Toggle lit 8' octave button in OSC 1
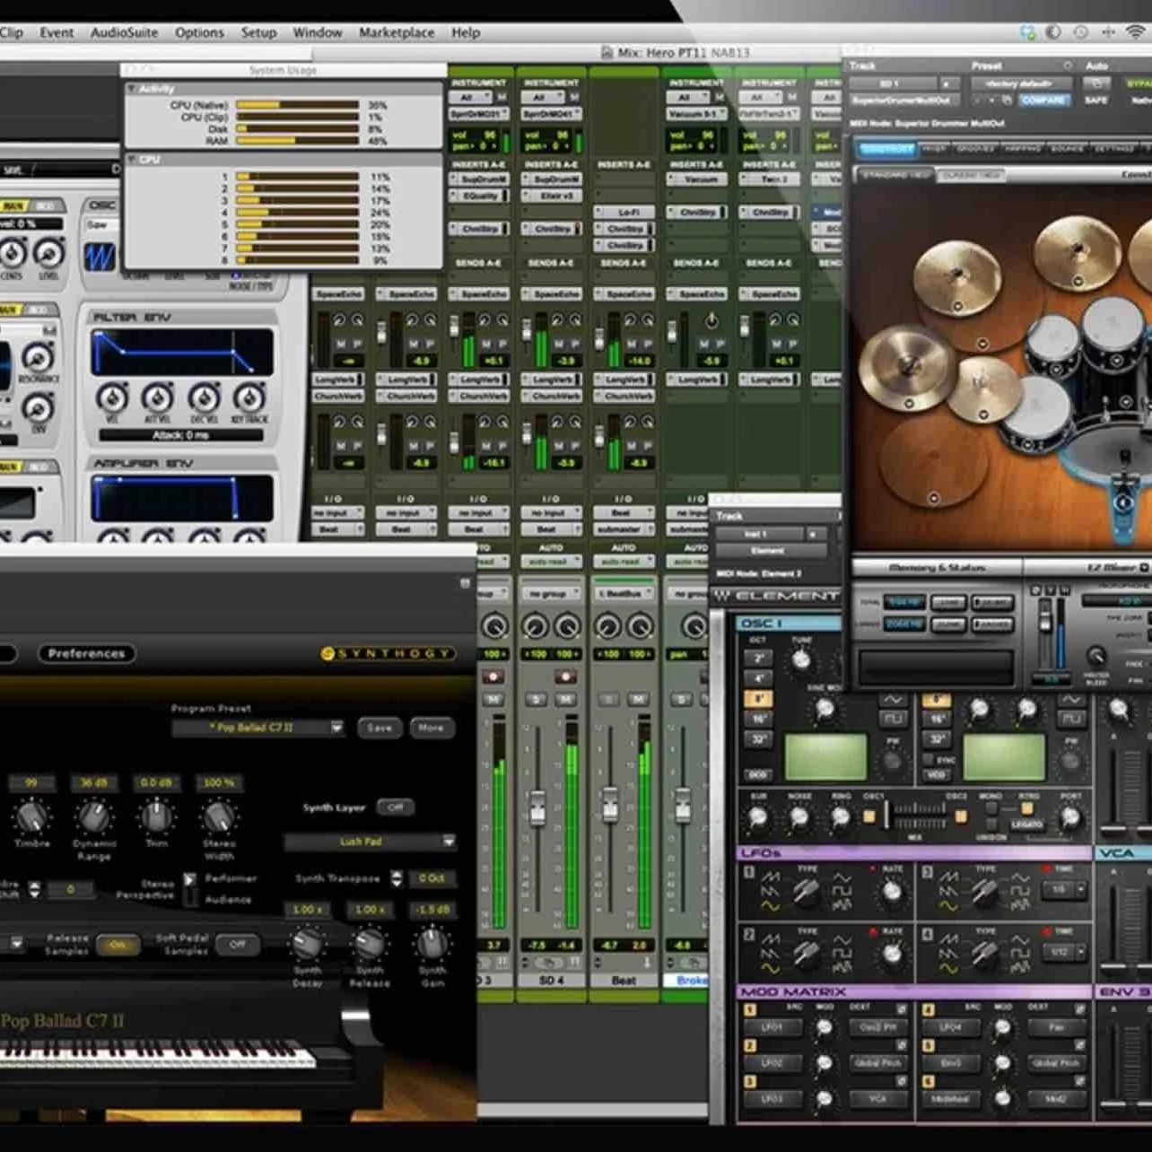1152x1152 pixels. coord(758,699)
